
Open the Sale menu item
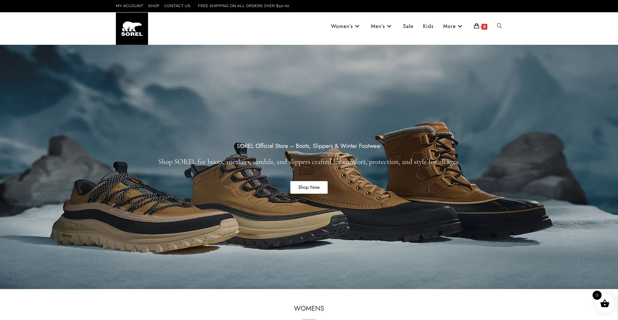point(408,26)
